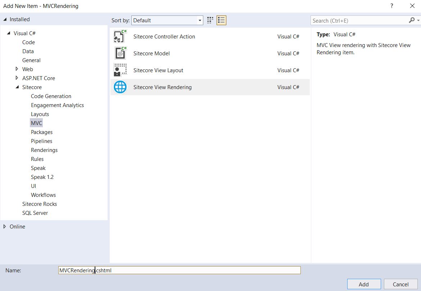The image size is (421, 291).
Task: Open the help question mark button
Action: (392, 6)
